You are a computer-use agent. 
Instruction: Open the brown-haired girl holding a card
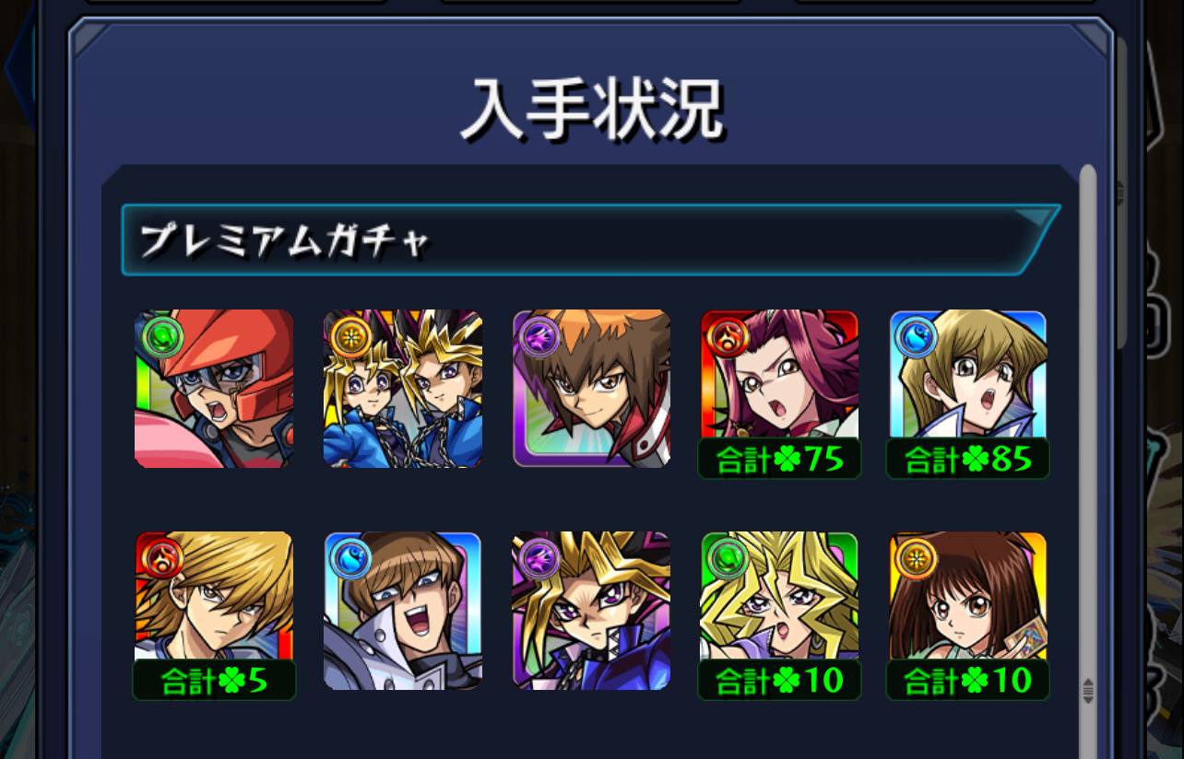pyautogui.click(x=968, y=597)
